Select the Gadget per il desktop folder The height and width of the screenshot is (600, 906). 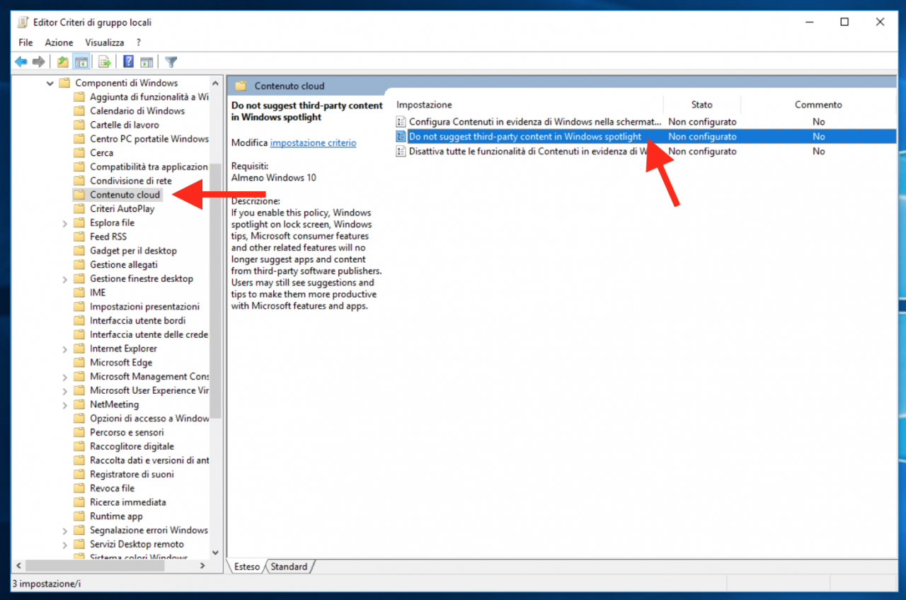click(133, 251)
